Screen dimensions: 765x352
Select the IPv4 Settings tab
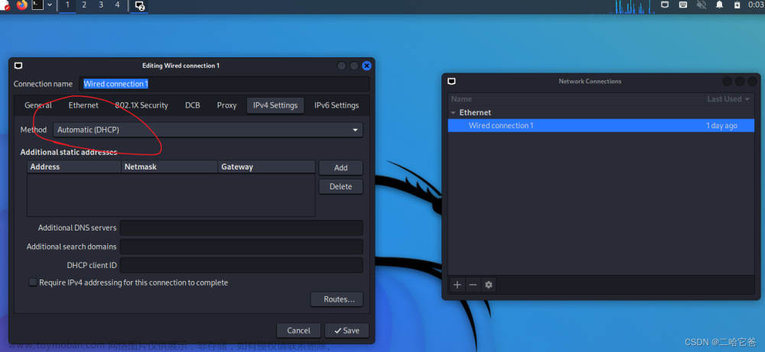click(x=275, y=105)
